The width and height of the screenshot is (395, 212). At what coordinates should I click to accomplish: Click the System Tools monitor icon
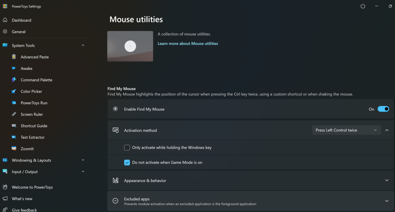tap(5, 45)
